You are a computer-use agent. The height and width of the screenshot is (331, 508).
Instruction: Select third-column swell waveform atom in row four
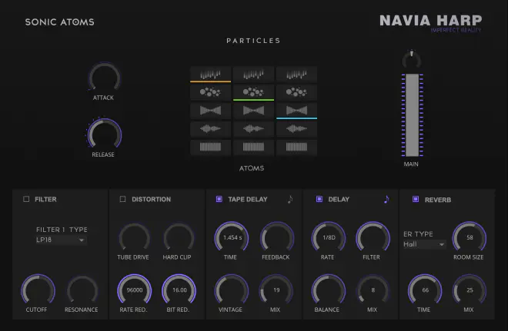(296, 129)
